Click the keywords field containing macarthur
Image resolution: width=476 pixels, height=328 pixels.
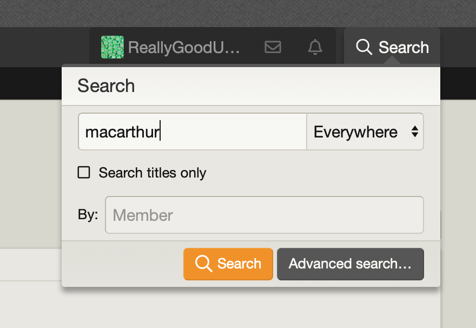point(192,132)
